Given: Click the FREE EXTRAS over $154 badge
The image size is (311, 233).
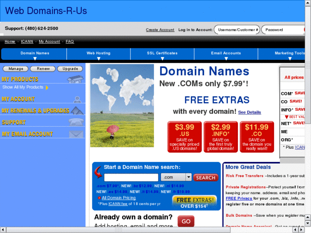Looking at the screenshot, I should [x=194, y=203].
